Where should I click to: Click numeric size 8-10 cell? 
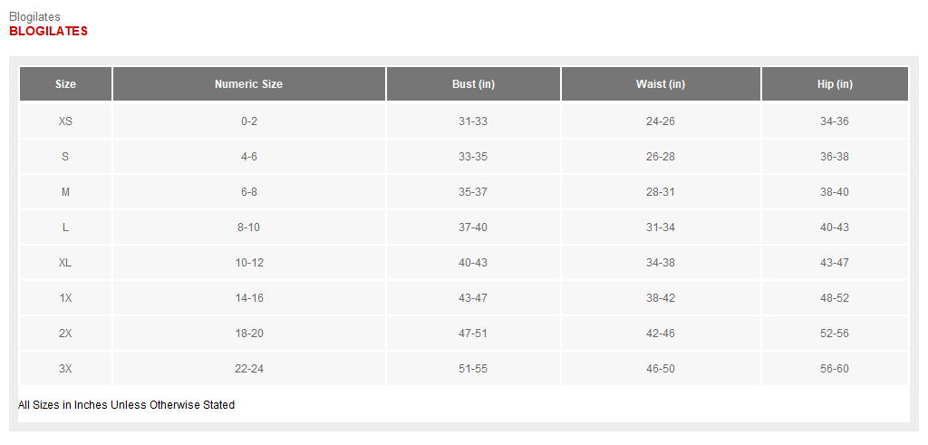(x=248, y=227)
